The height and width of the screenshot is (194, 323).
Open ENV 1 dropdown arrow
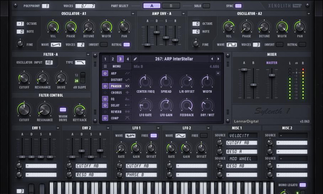(x=58, y=128)
